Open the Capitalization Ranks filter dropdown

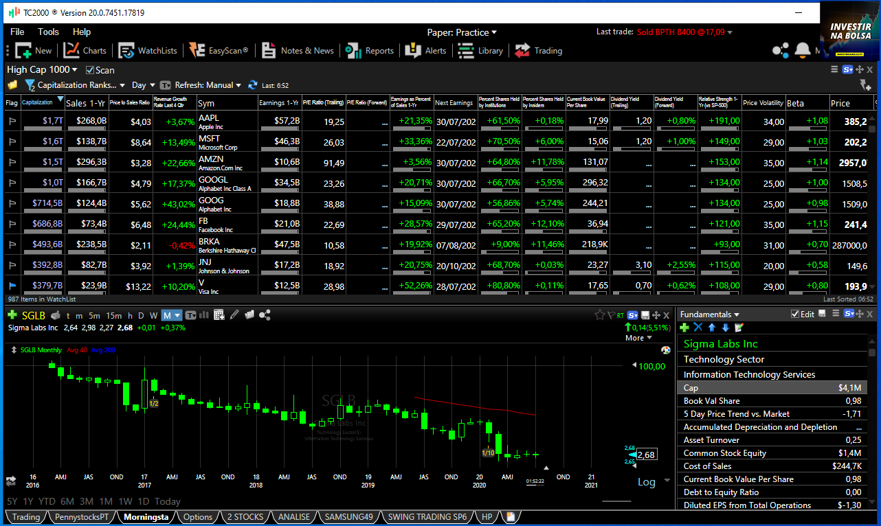click(81, 85)
